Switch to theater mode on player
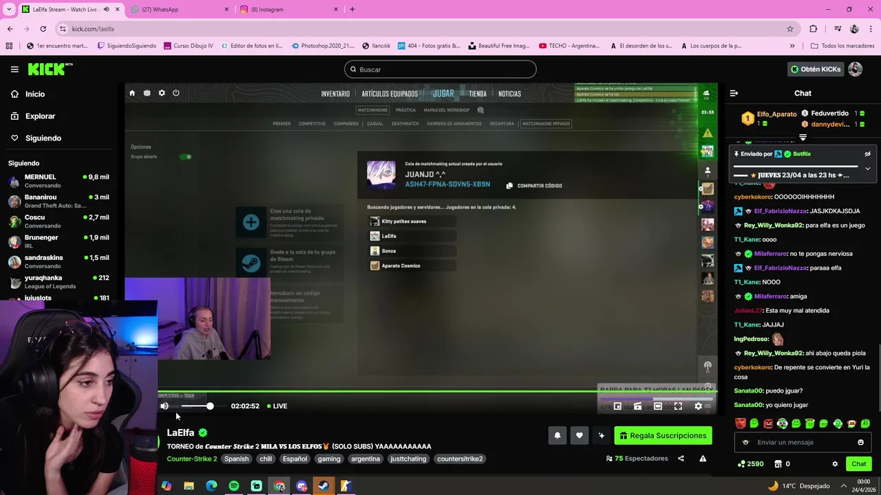 [658, 406]
